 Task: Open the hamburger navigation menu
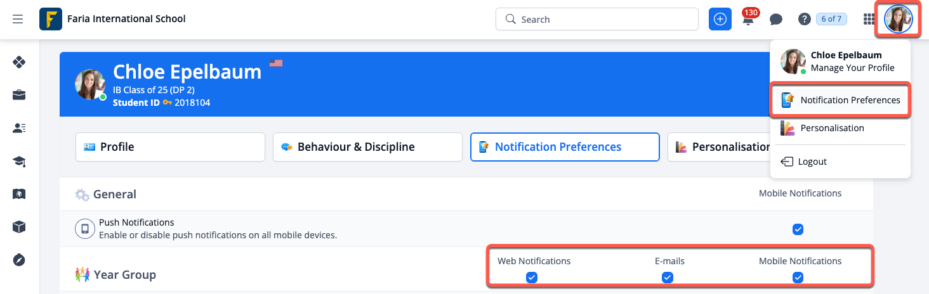[18, 19]
